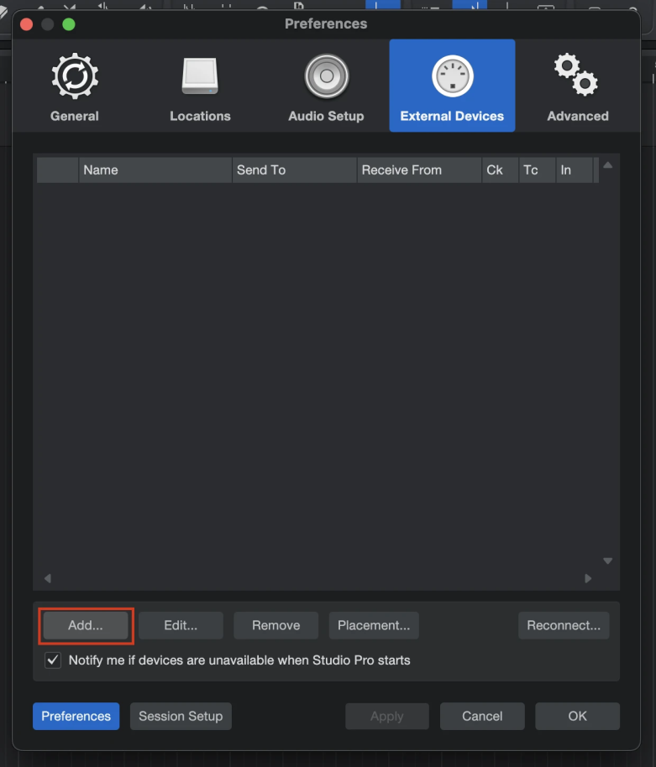Image resolution: width=656 pixels, height=767 pixels.
Task: Select the External Devices MIDI port icon
Action: [x=452, y=77]
